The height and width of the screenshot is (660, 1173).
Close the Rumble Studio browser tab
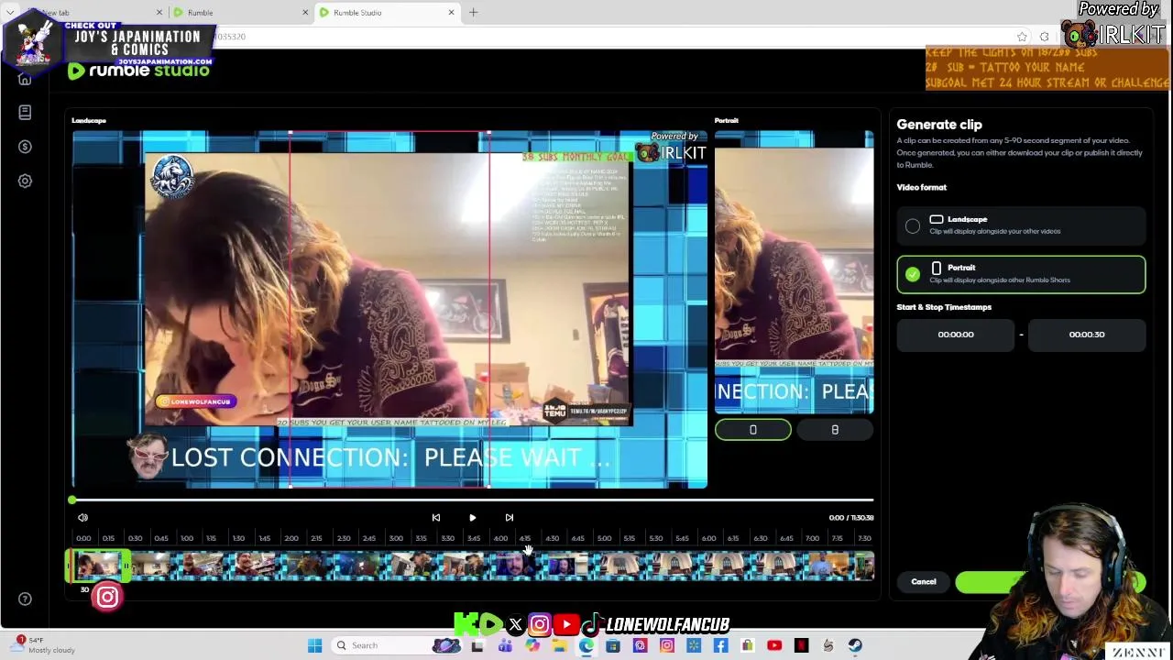click(451, 13)
